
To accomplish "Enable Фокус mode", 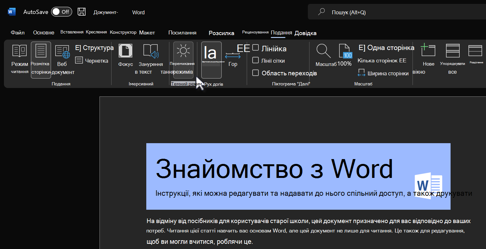I will coord(125,55).
